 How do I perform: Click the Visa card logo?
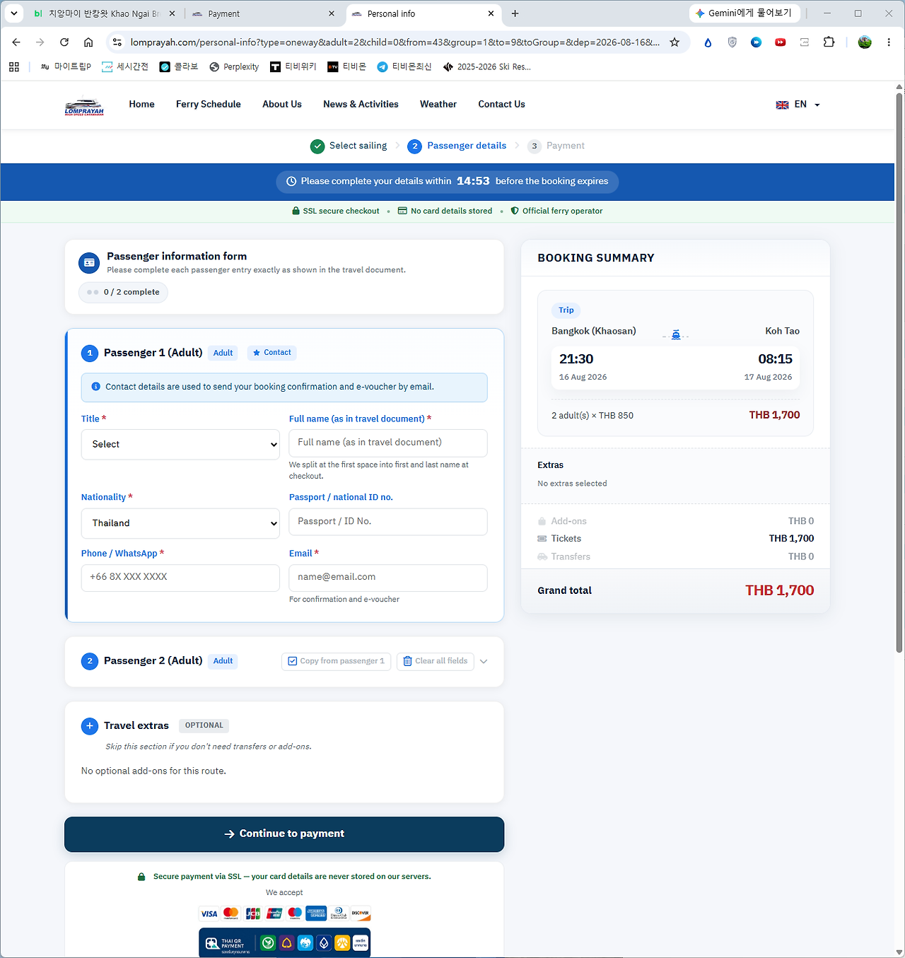click(x=209, y=913)
